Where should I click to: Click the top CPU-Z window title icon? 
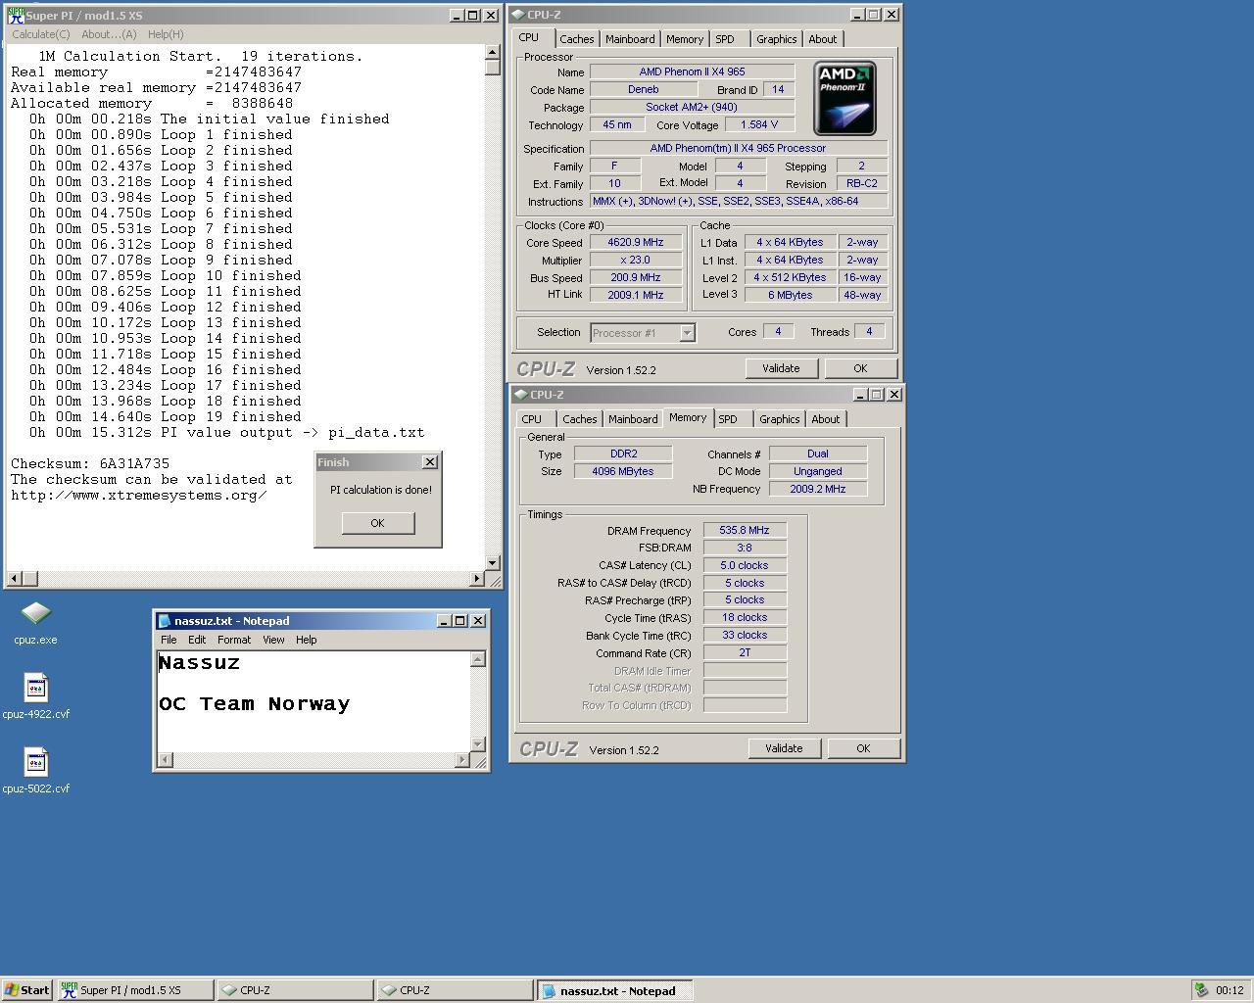pos(518,15)
